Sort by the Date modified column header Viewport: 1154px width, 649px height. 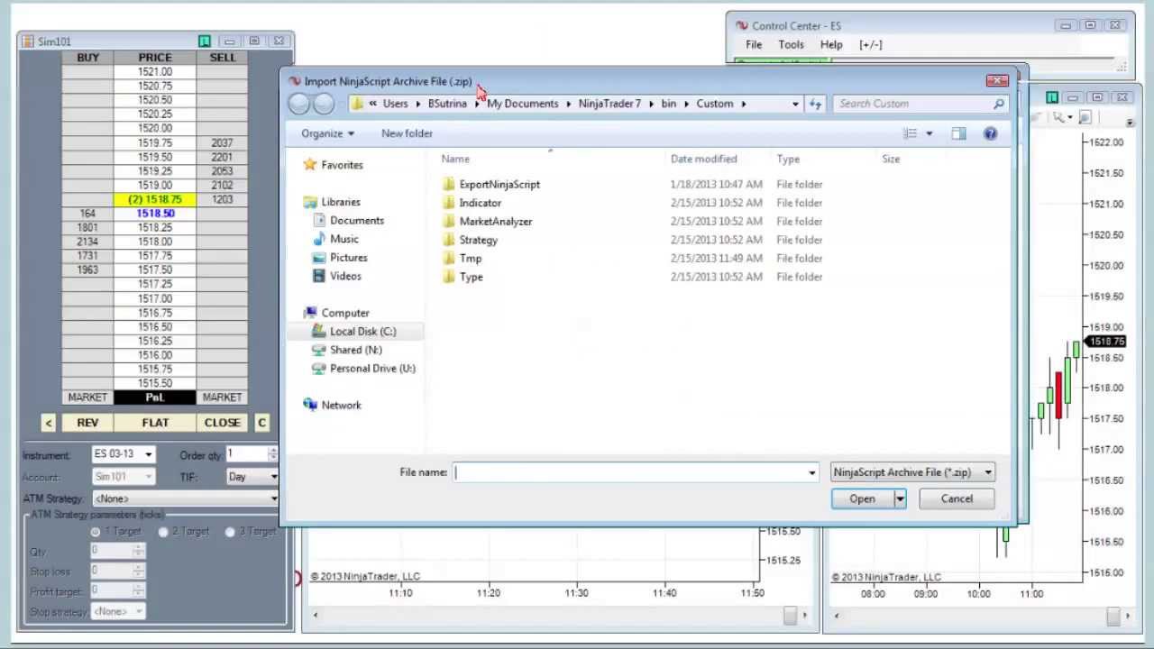point(703,159)
